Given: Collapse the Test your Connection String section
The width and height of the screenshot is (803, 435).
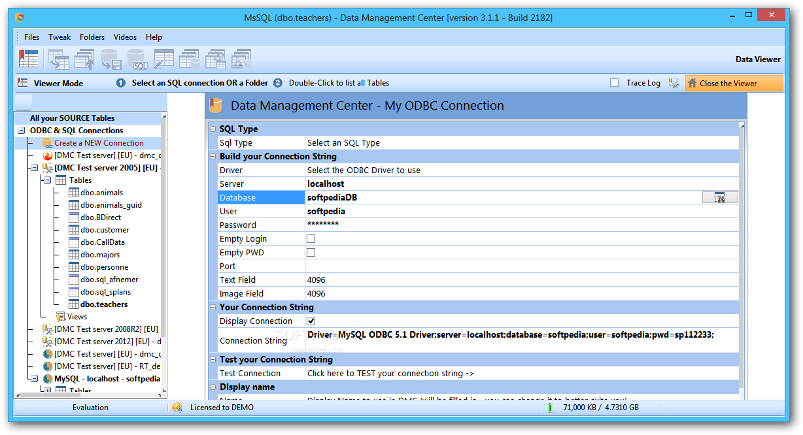Looking at the screenshot, I should (x=213, y=360).
